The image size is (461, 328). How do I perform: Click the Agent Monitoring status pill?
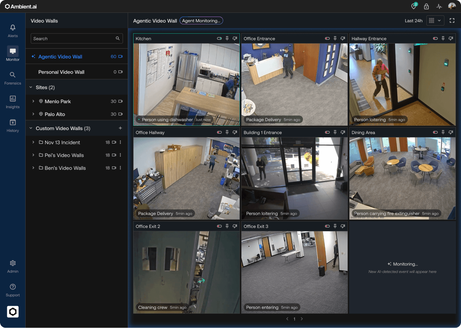click(x=201, y=21)
